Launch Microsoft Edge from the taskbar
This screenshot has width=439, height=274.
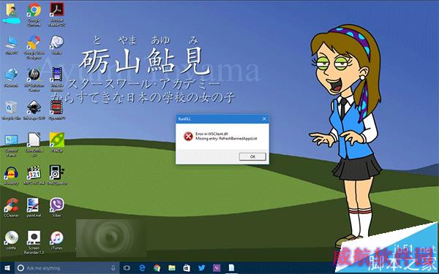(x=142, y=268)
